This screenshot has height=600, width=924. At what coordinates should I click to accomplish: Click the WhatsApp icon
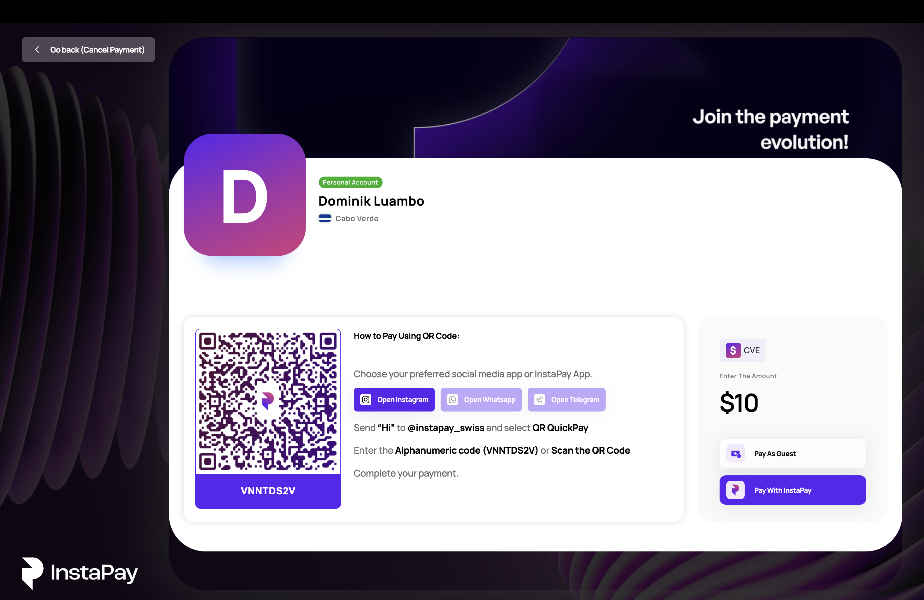(453, 399)
